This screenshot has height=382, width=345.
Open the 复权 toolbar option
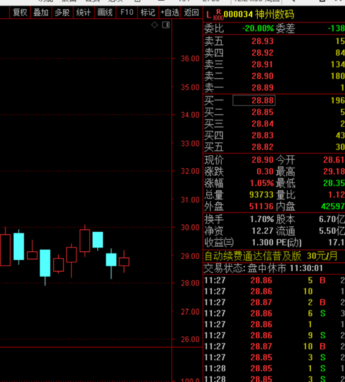point(20,12)
